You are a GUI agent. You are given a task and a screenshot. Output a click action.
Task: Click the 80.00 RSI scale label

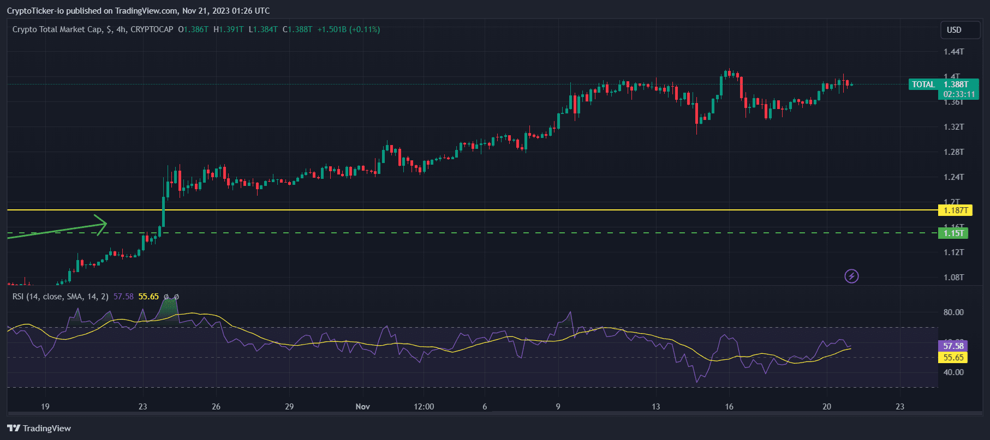coord(953,312)
